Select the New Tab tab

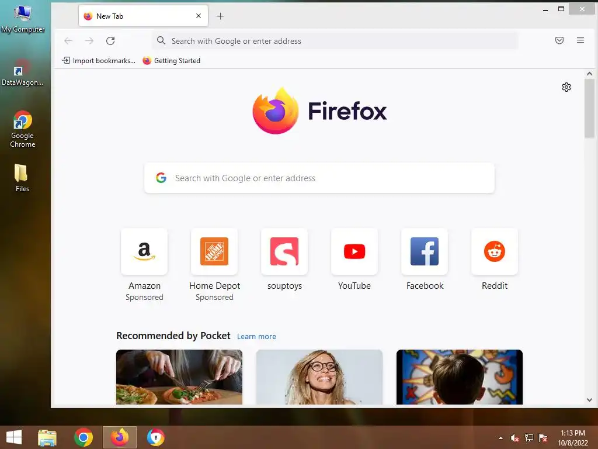pos(143,16)
